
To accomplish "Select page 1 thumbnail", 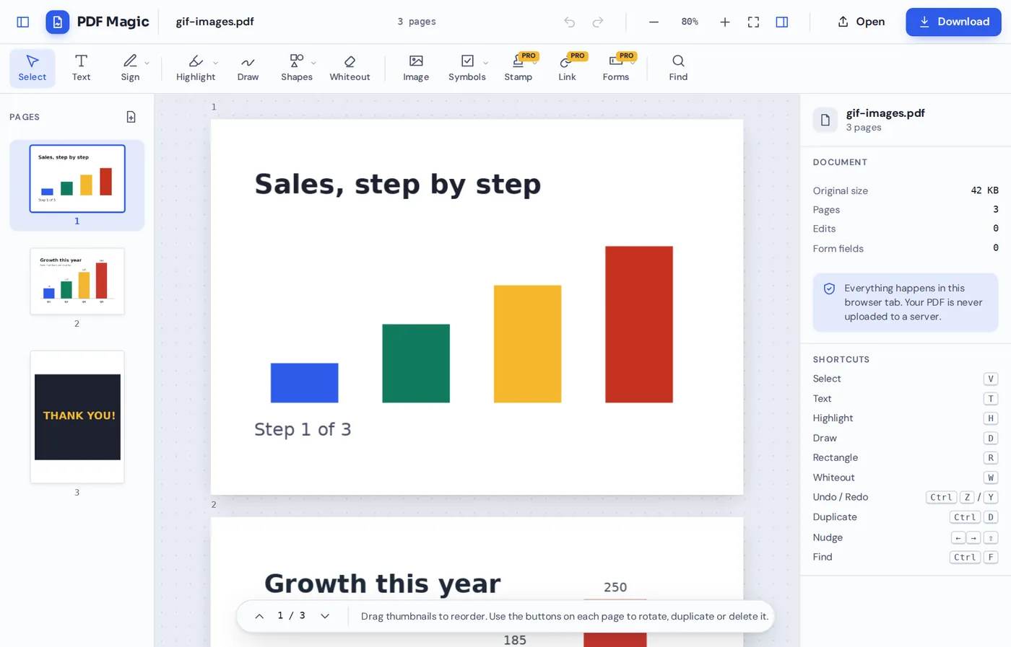I will tap(77, 179).
